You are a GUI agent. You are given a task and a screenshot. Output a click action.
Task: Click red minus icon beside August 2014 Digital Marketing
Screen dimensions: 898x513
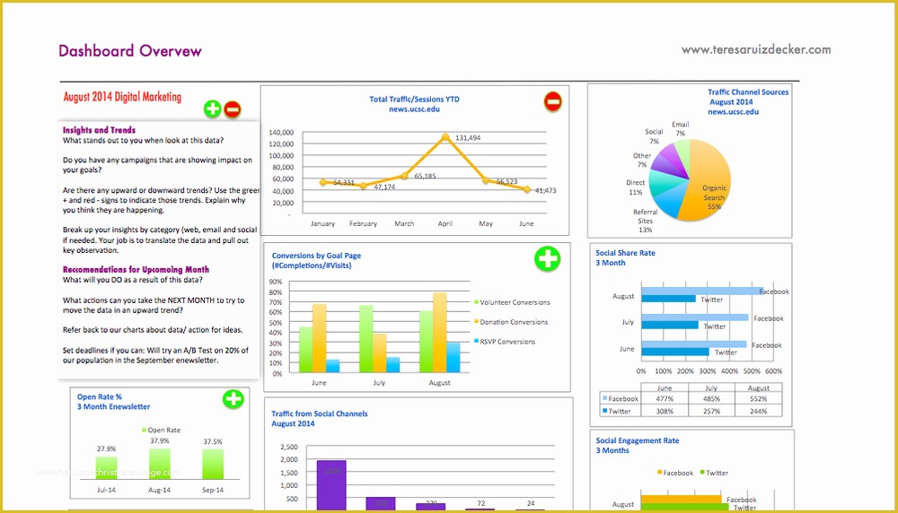click(x=232, y=109)
